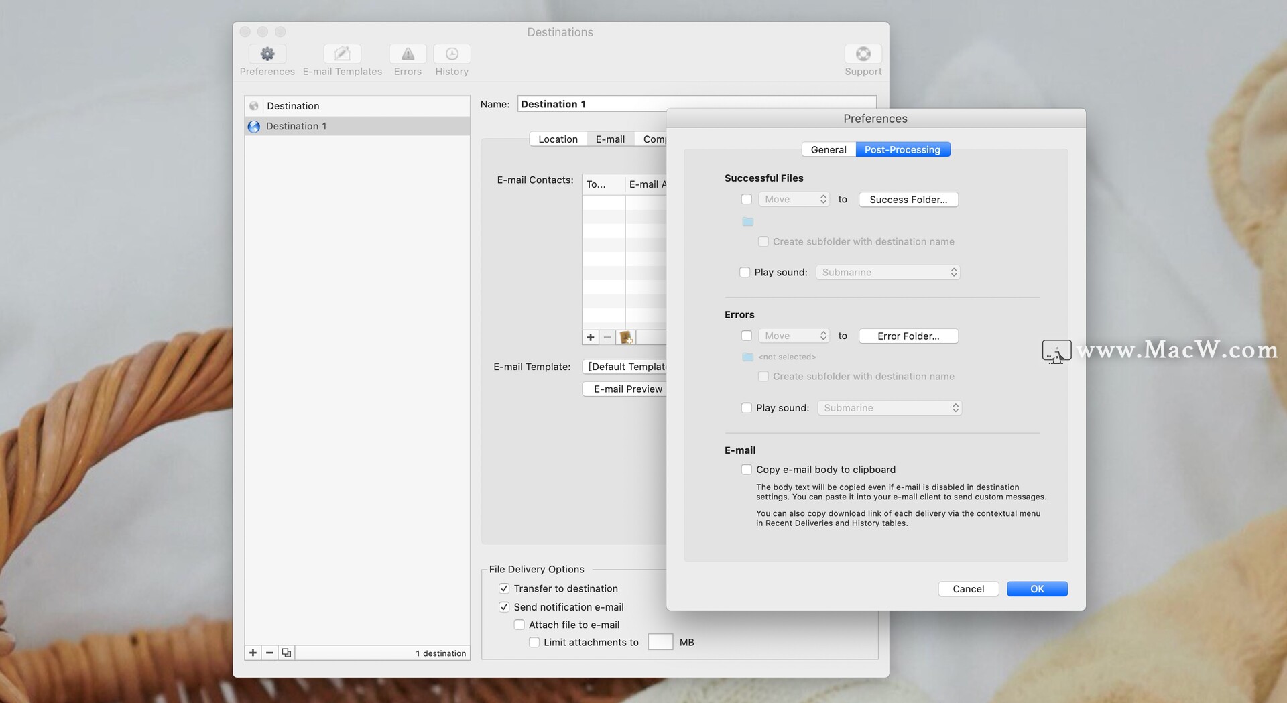
Task: Remove e-mail contact minus button
Action: 607,337
